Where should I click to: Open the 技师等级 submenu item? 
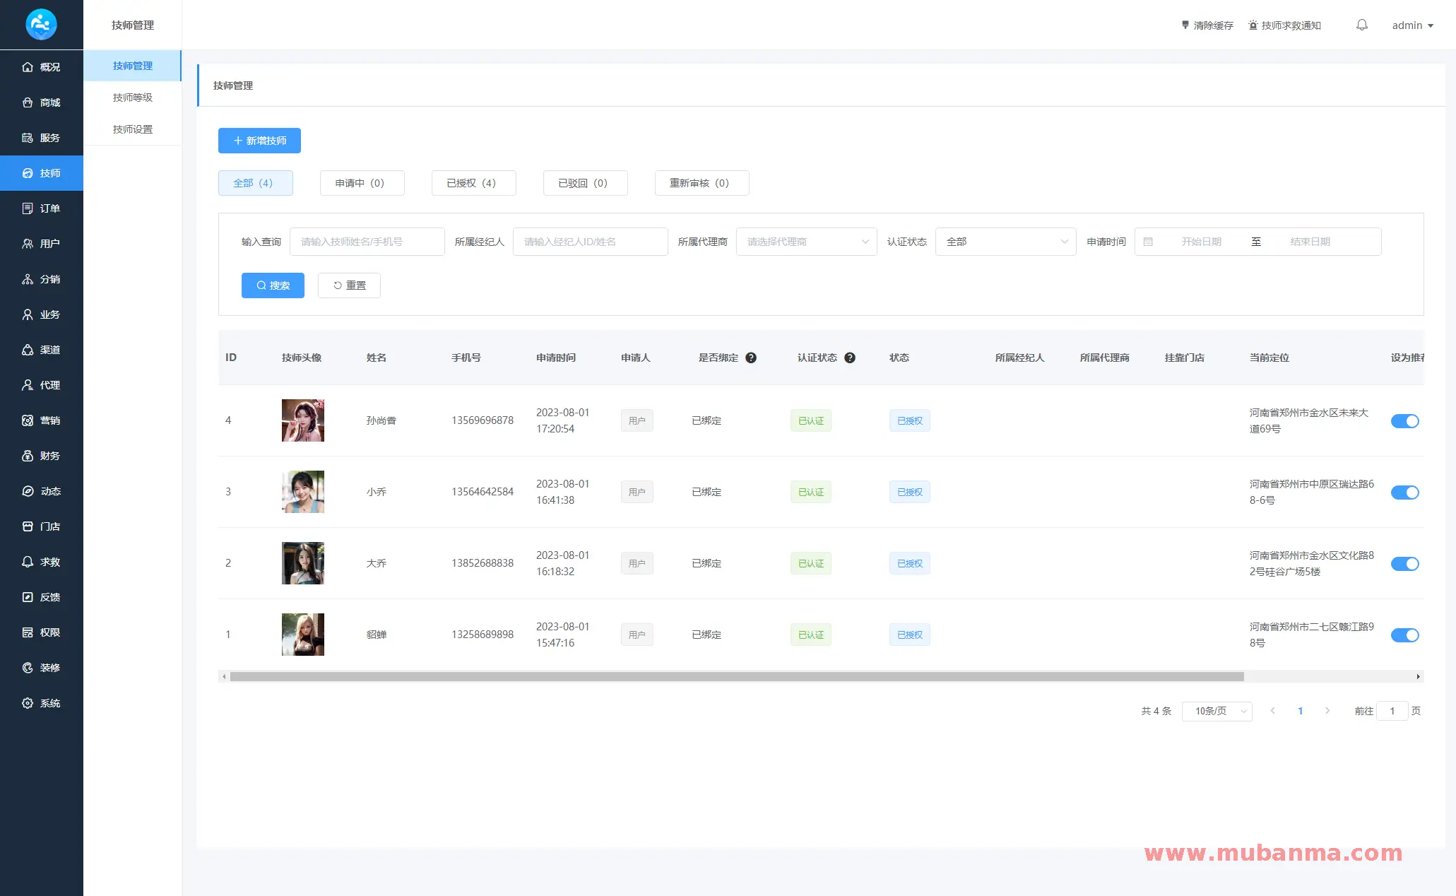coord(133,98)
